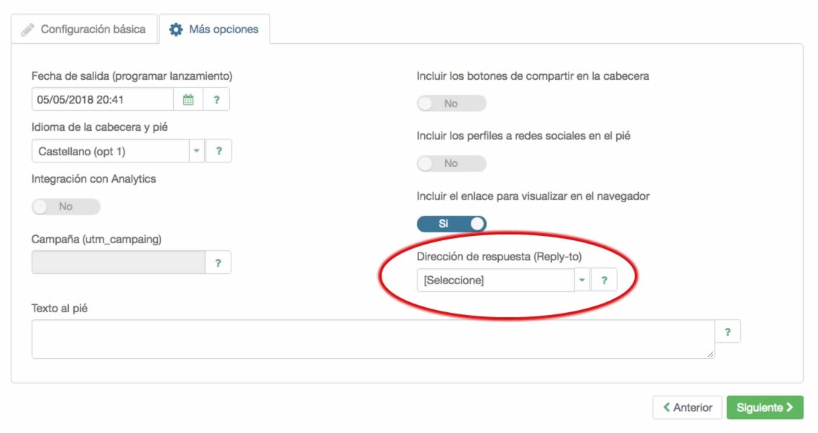This screenshot has width=818, height=433.
Task: Switch to the Configuración básica tab
Action: pyautogui.click(x=84, y=29)
